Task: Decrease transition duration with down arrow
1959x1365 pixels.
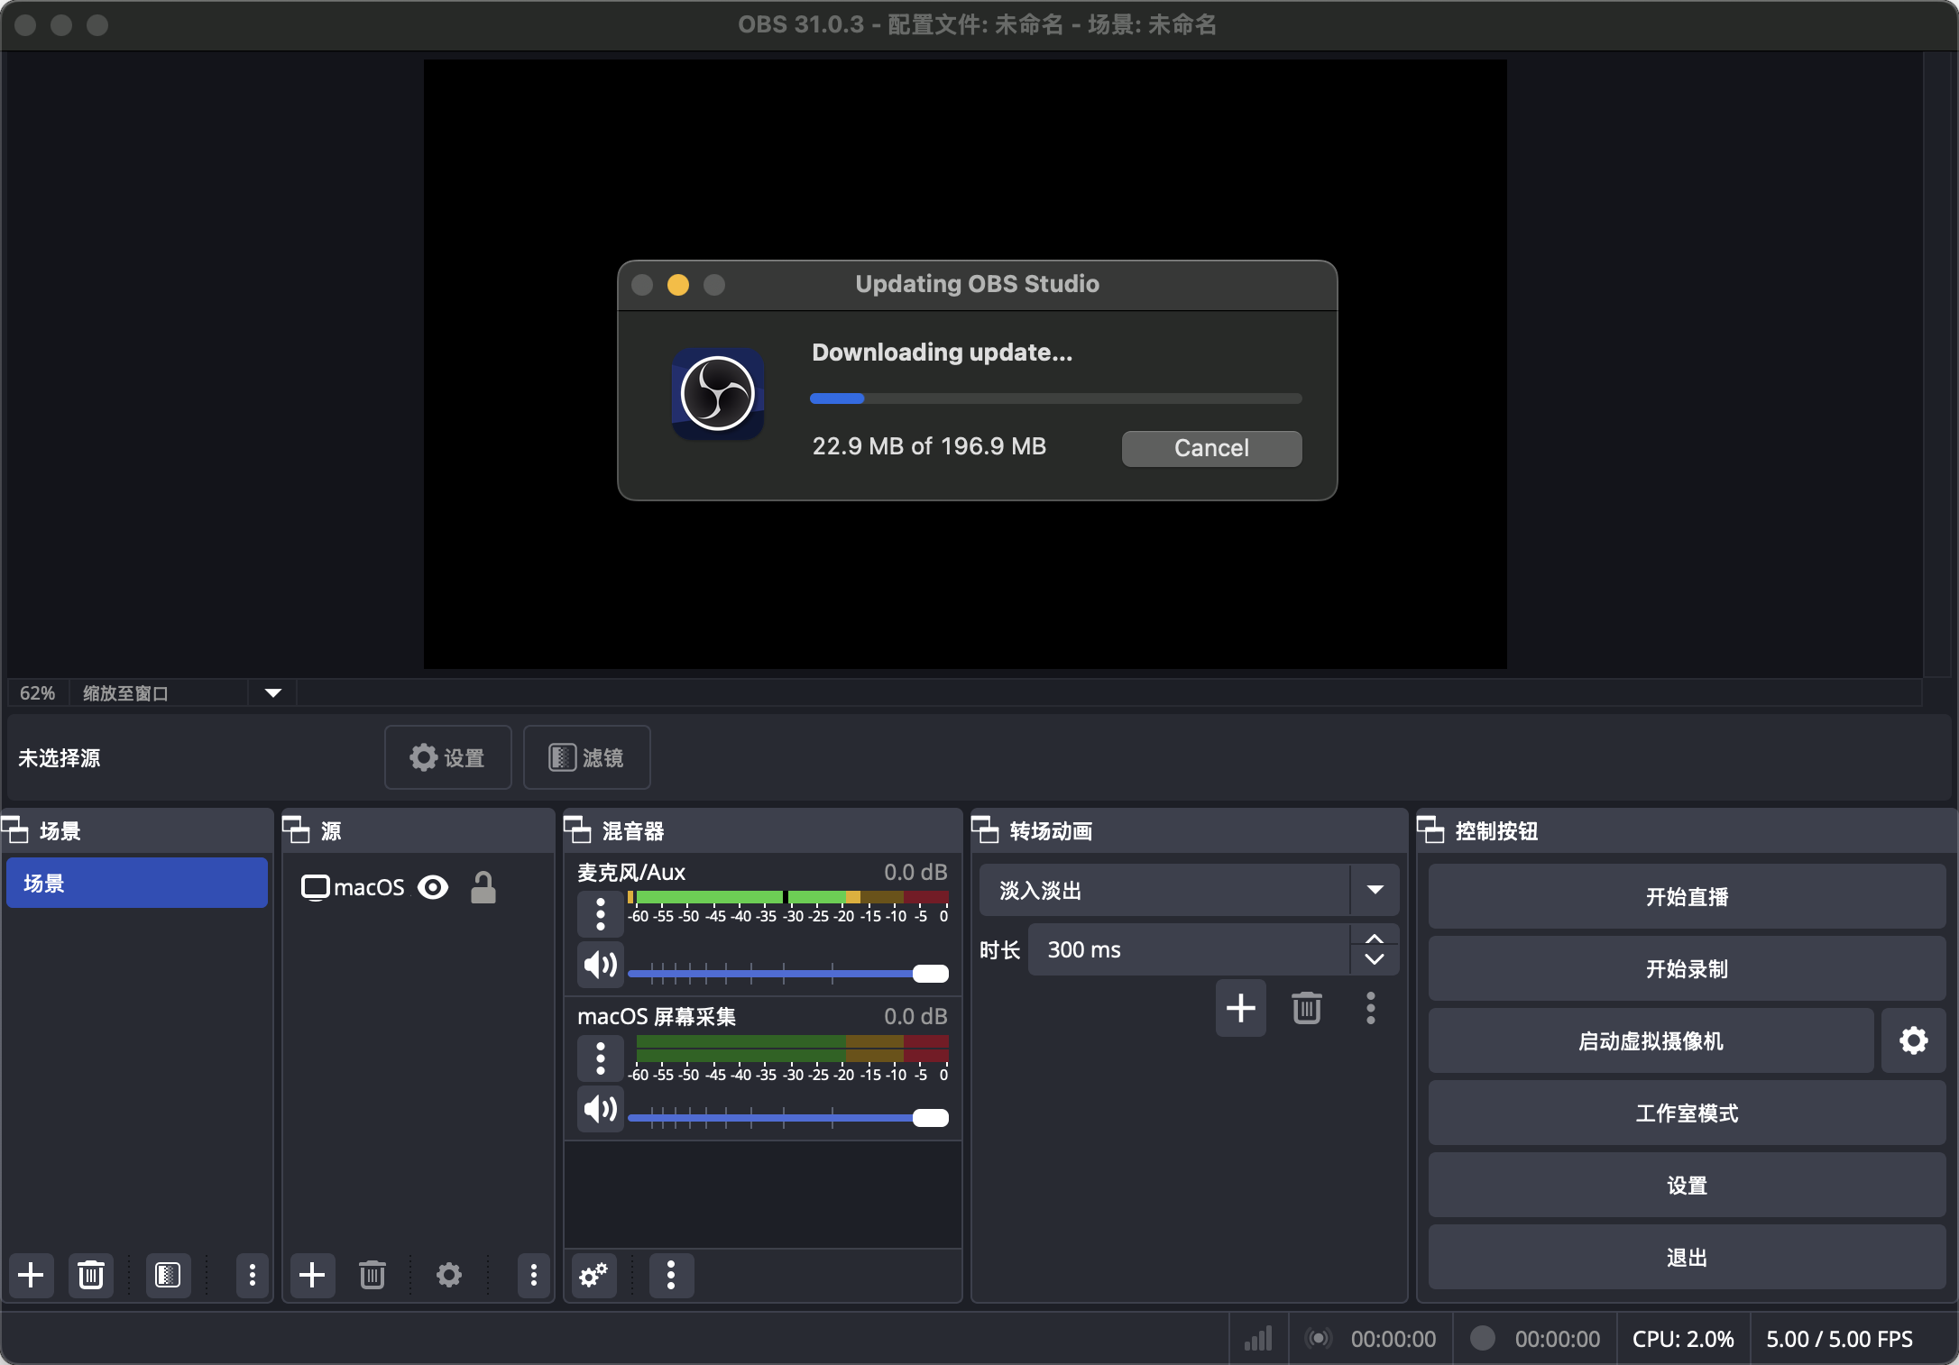Action: coord(1375,960)
